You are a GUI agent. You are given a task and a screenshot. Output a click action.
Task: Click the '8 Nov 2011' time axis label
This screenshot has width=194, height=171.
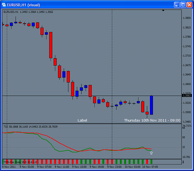9,167
